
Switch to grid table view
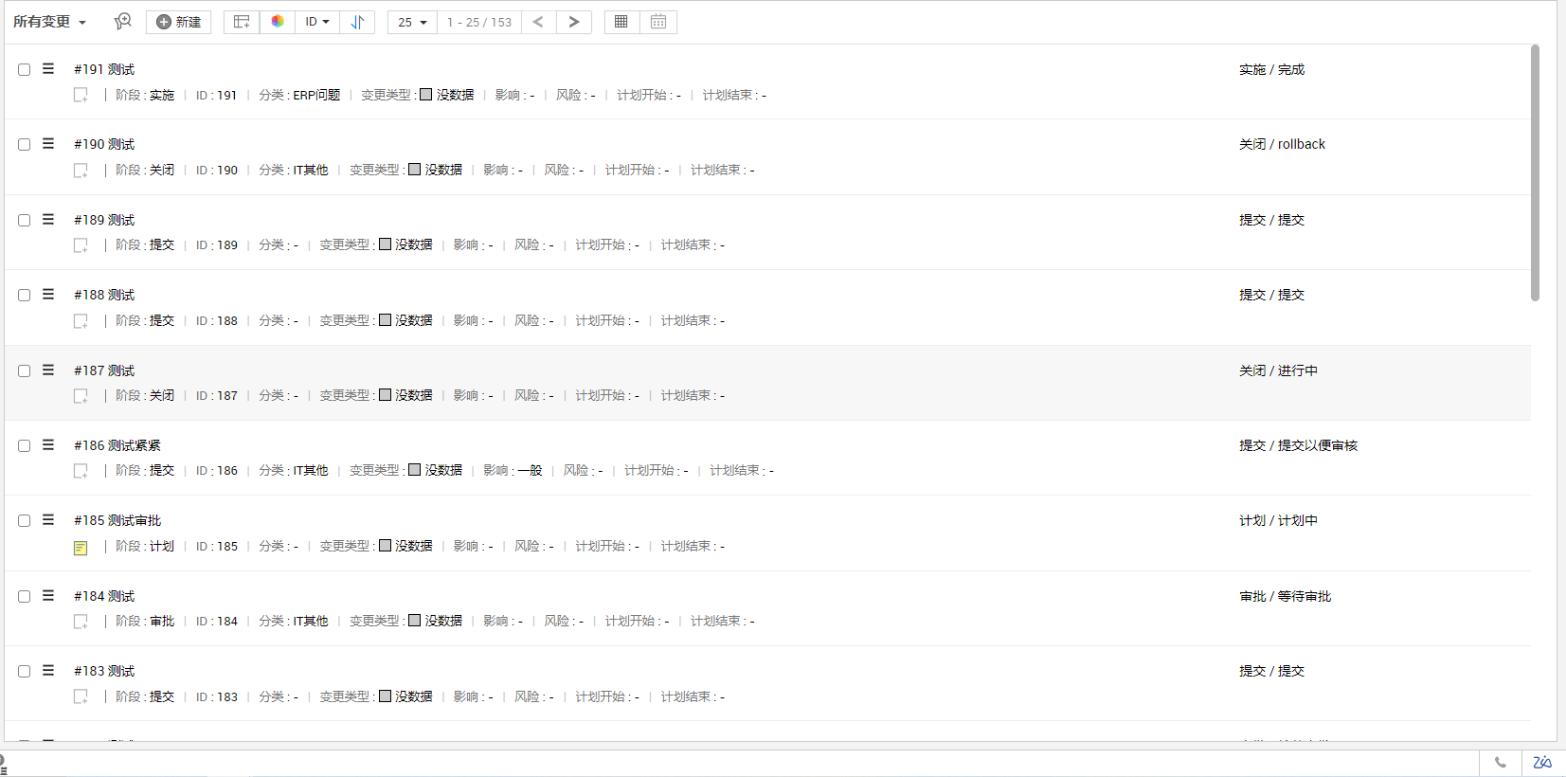[621, 22]
